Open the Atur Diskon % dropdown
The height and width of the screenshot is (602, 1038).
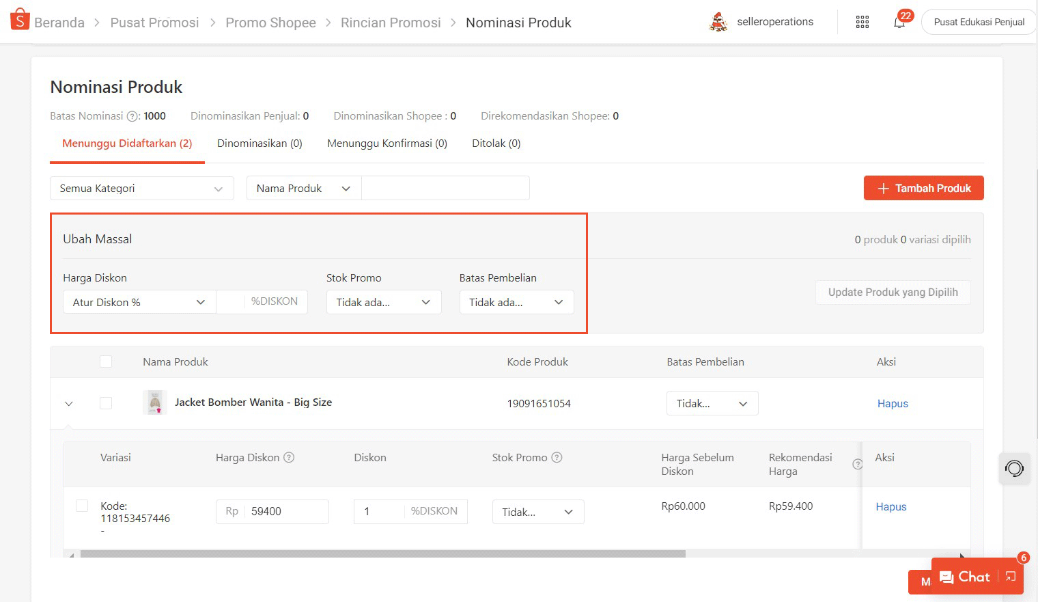139,302
